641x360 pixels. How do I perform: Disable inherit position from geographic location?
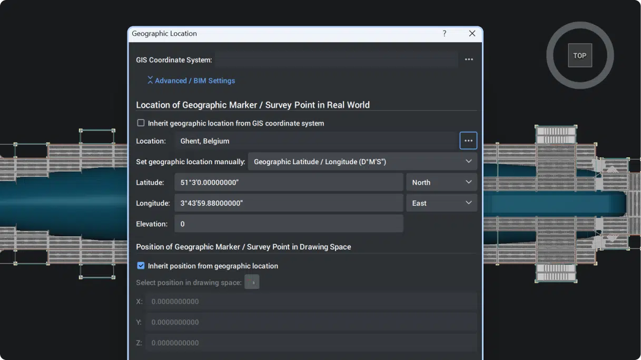point(141,265)
